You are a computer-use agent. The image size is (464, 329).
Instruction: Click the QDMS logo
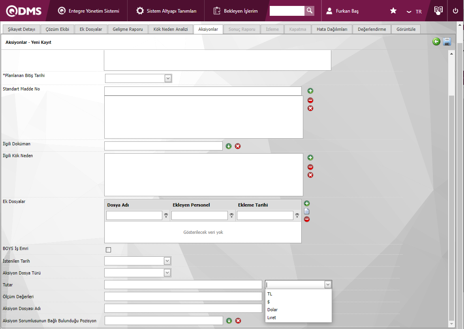tap(24, 11)
